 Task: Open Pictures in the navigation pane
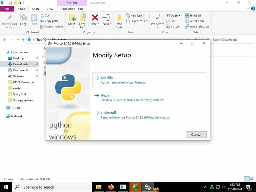tap(18, 76)
